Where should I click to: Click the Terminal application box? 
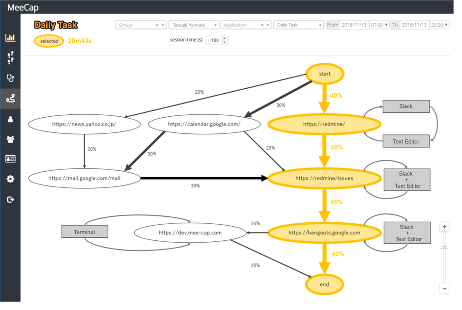(85, 232)
